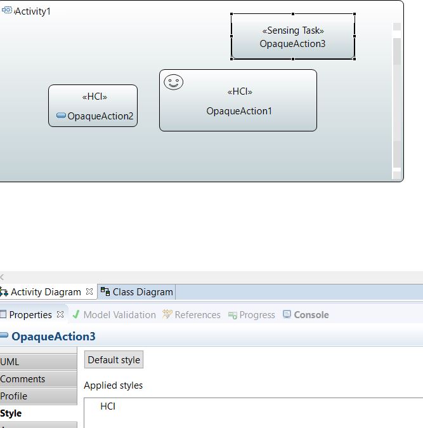Click the References view icon
Viewport: 423px width, 428px height.
(x=167, y=314)
